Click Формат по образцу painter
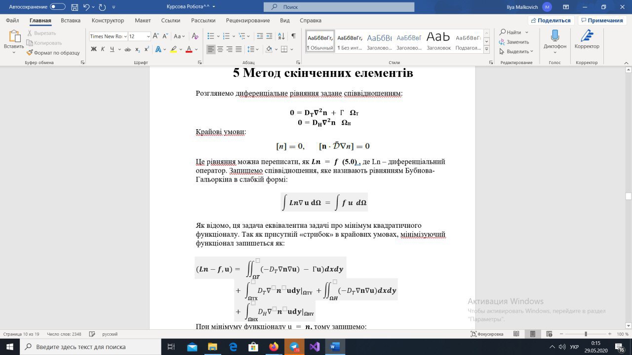 53,53
